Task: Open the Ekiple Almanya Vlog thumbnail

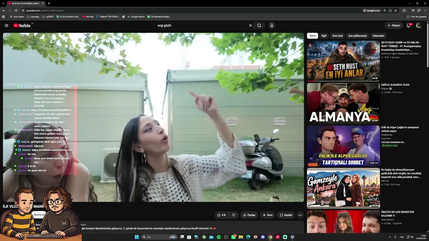Action: point(343,103)
